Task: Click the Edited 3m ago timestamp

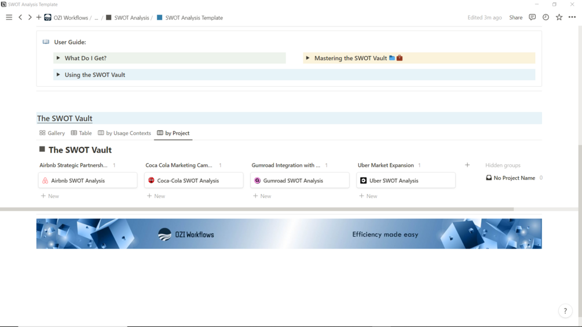Action: coord(484,17)
